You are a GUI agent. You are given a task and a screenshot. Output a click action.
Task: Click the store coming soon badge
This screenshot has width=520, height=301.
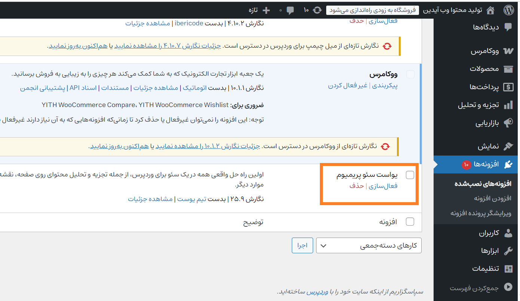(x=373, y=10)
